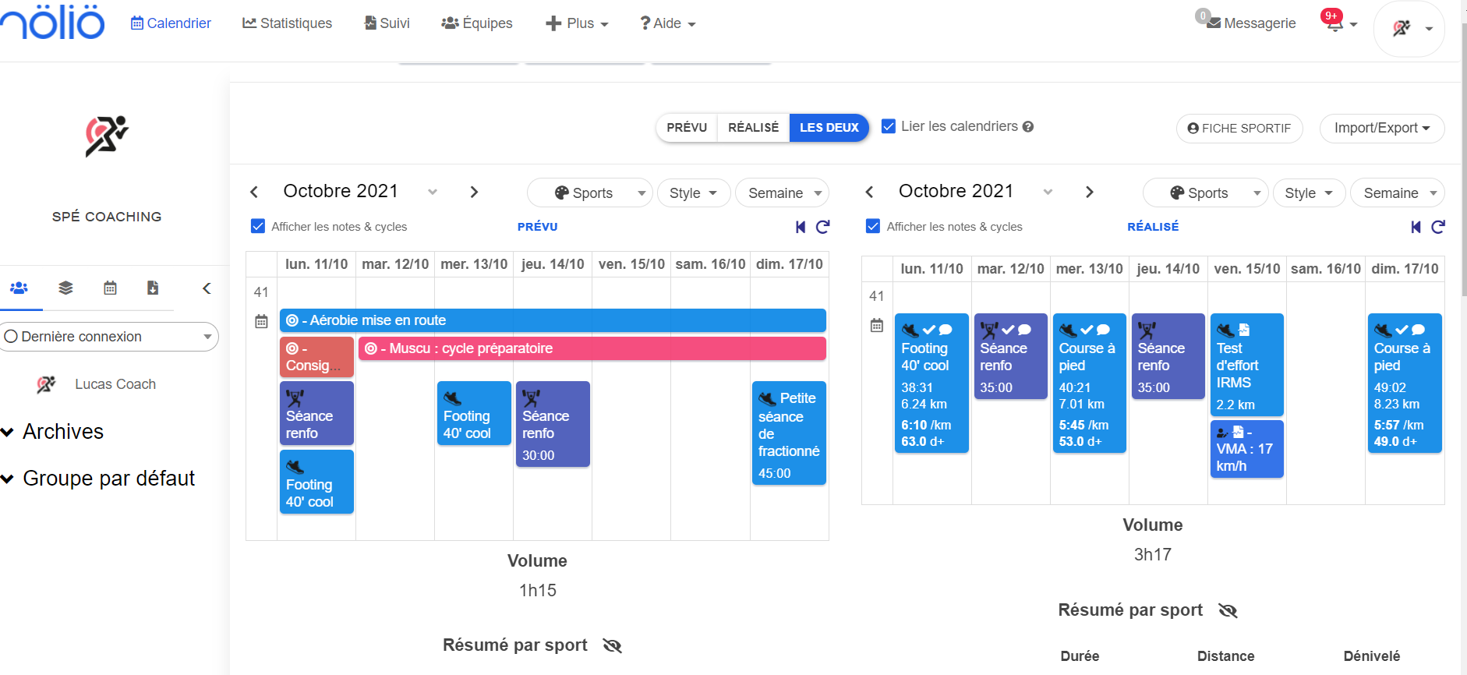Jump to start in Réalisé calendar

pyautogui.click(x=1416, y=227)
